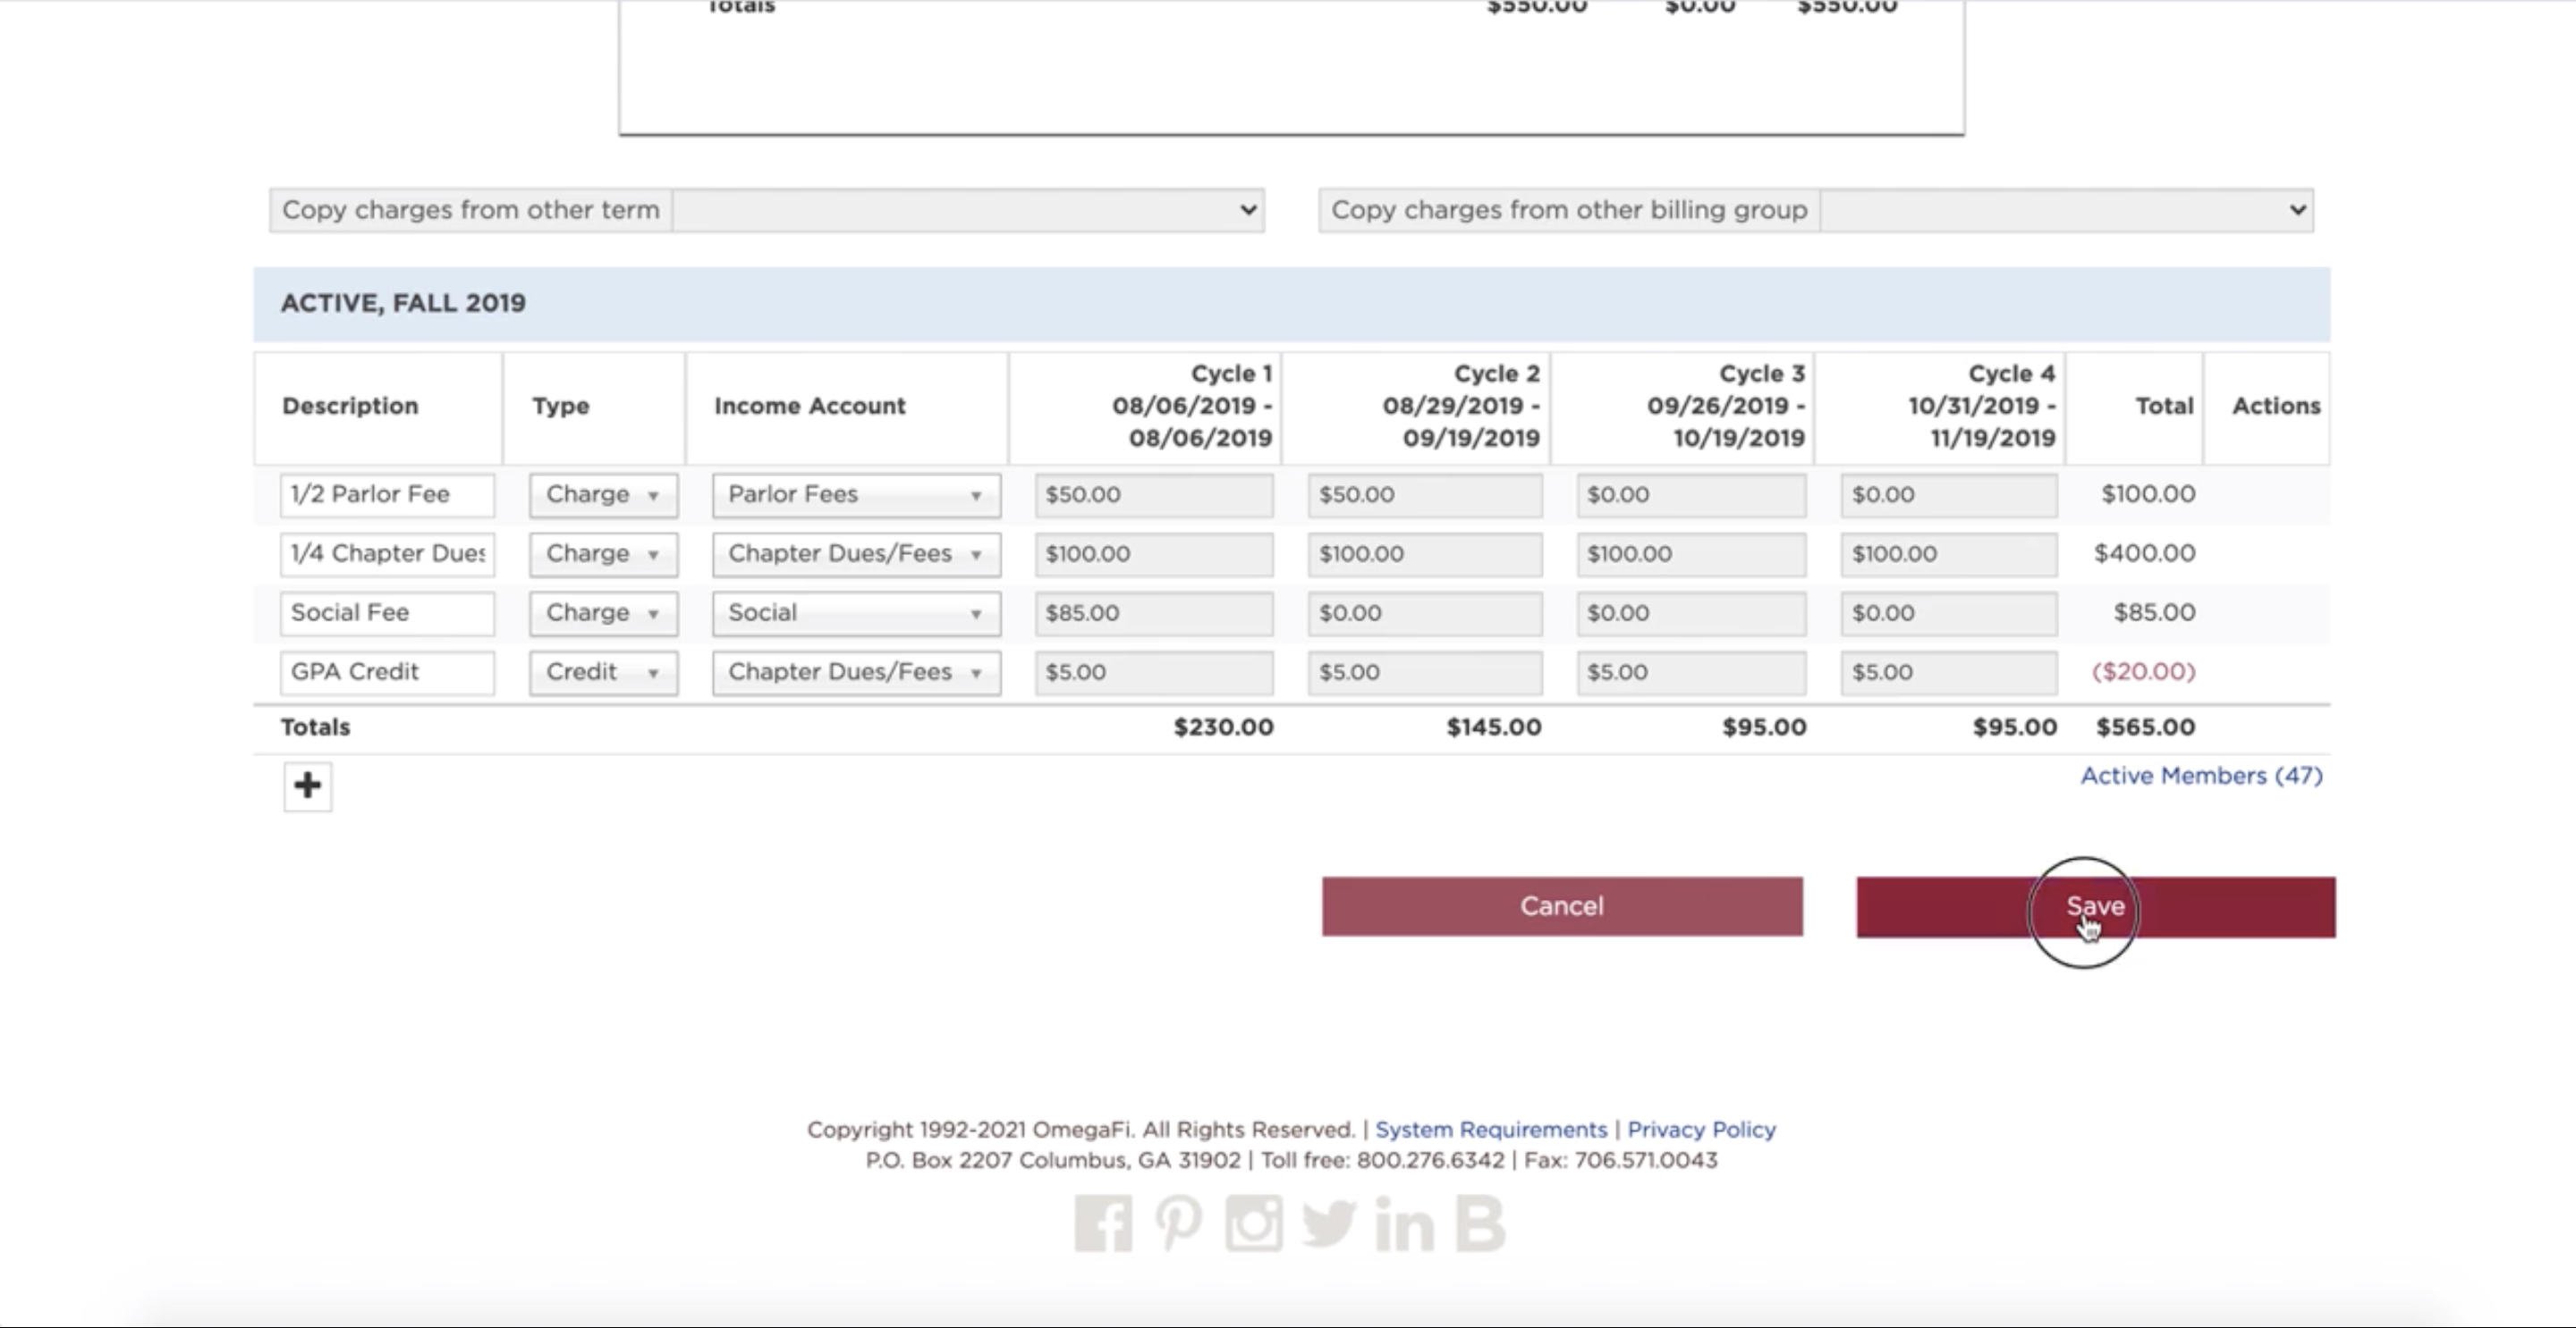Screen dimensions: 2576x1328
Task: Open Type dropdown for GPA Credit row
Action: pyautogui.click(x=603, y=673)
